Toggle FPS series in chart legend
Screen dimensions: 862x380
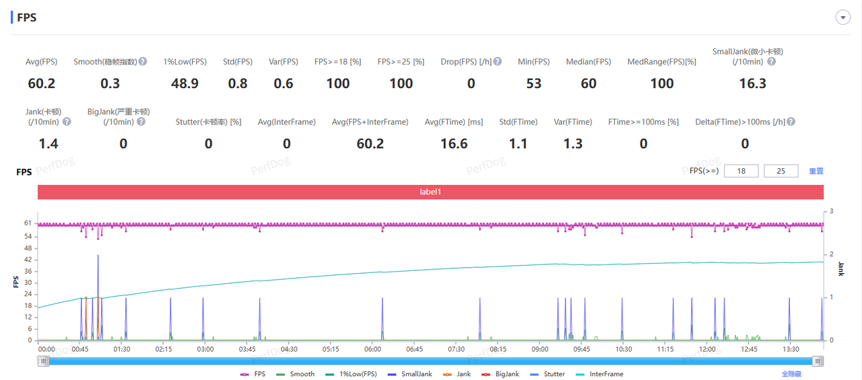pyautogui.click(x=253, y=374)
